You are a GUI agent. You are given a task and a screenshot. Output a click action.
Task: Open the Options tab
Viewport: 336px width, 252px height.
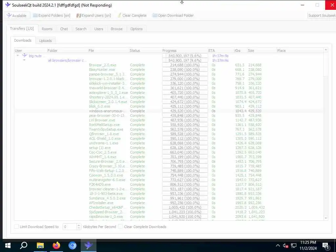coord(136,29)
